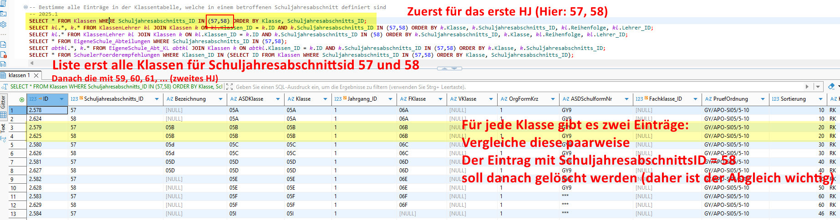Open the ID column filter dropdown

pyautogui.click(x=62, y=99)
